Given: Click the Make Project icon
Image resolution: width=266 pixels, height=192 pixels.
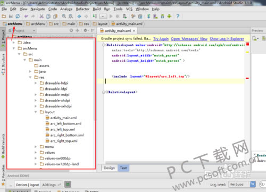Looking at the screenshot, I should point(95,16).
